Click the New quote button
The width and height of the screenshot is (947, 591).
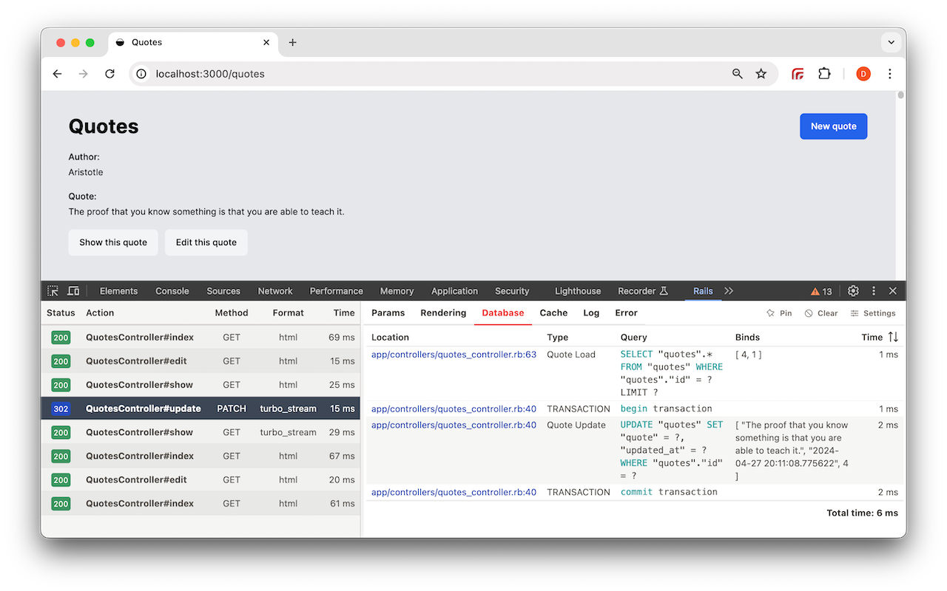click(x=833, y=126)
